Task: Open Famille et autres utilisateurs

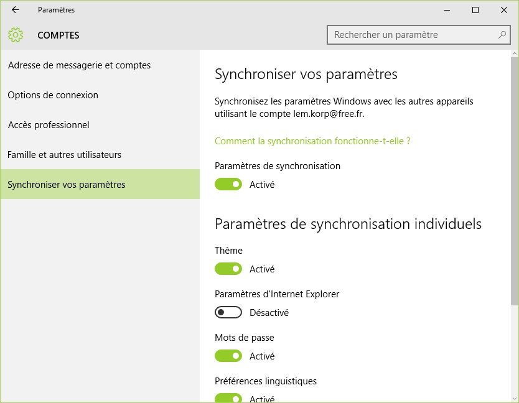Action: pos(64,155)
